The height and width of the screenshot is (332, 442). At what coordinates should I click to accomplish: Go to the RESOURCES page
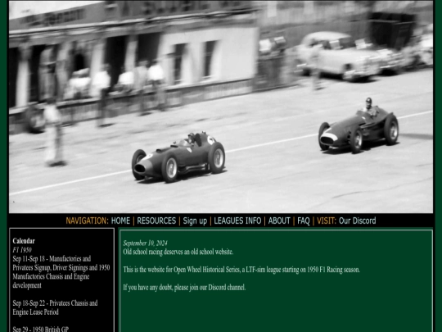[x=156, y=221]
